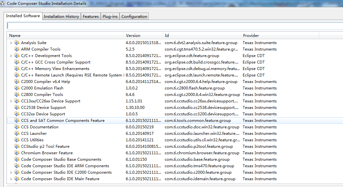Expand the Analysis Suite tree node

coord(11,43)
